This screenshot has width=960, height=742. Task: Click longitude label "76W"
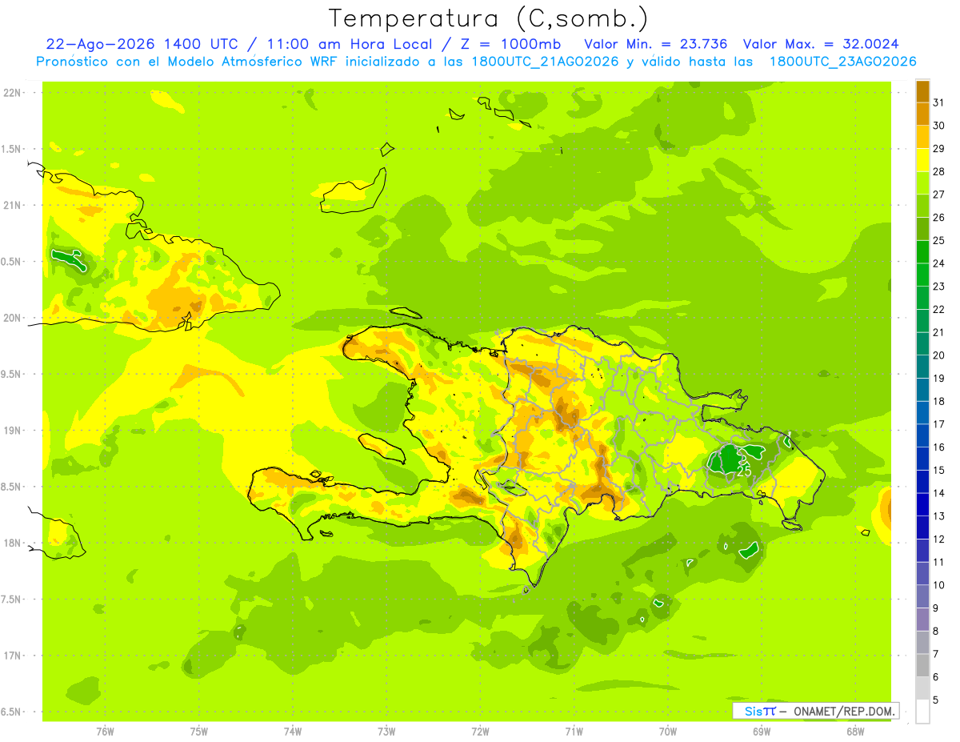105,731
